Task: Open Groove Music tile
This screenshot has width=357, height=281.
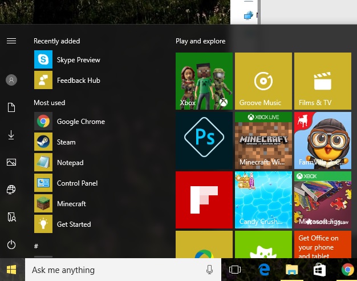Action: point(263,81)
